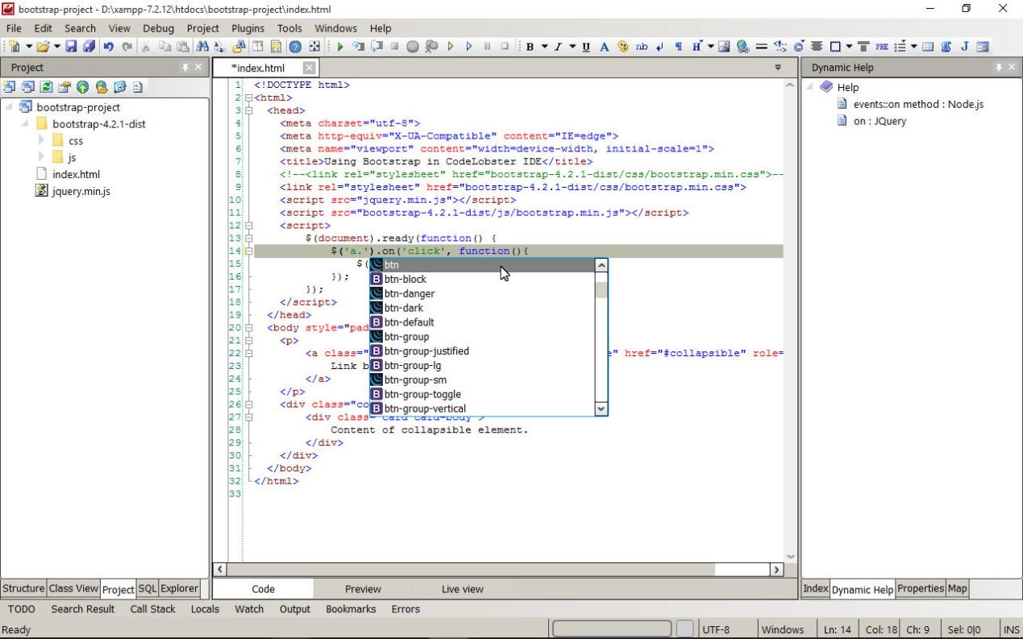1023x639 pixels.
Task: Insert an image using the picture icon
Action: point(726,47)
